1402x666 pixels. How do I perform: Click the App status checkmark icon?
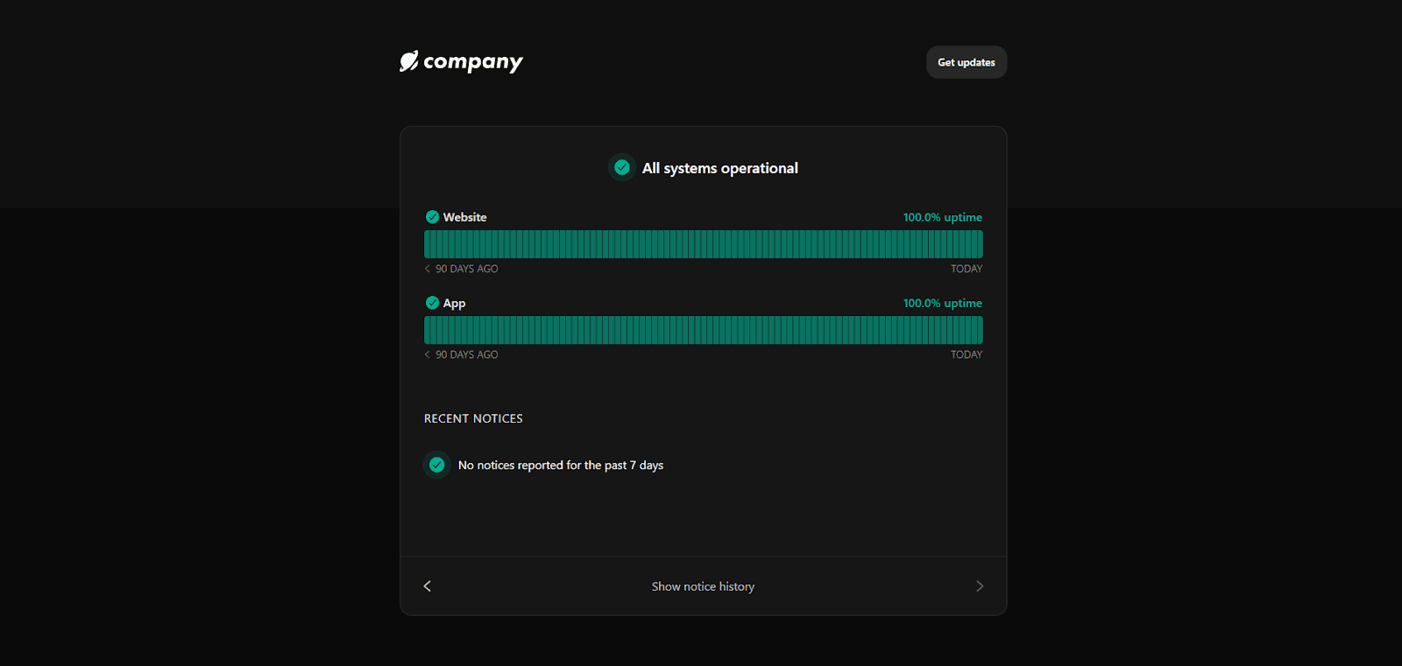tap(432, 303)
